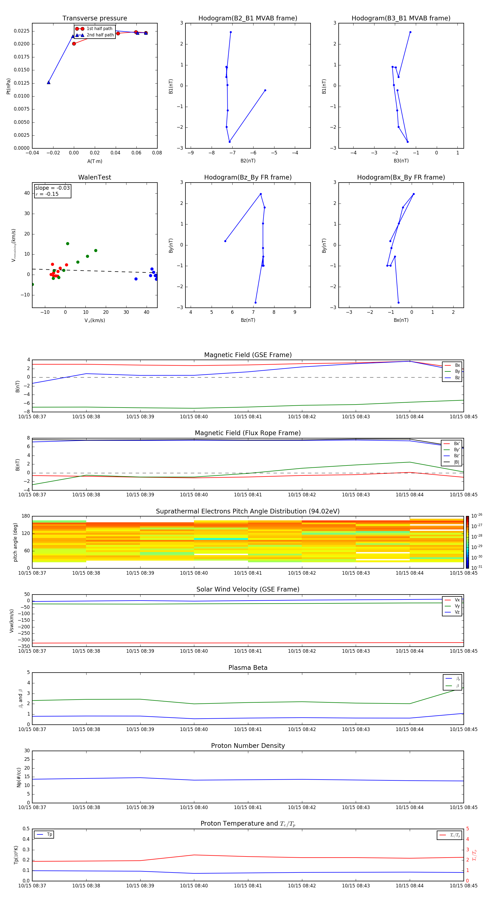The image size is (496, 910).
Task: Click the highest green point in the WalenTest plot
Action: (68, 244)
